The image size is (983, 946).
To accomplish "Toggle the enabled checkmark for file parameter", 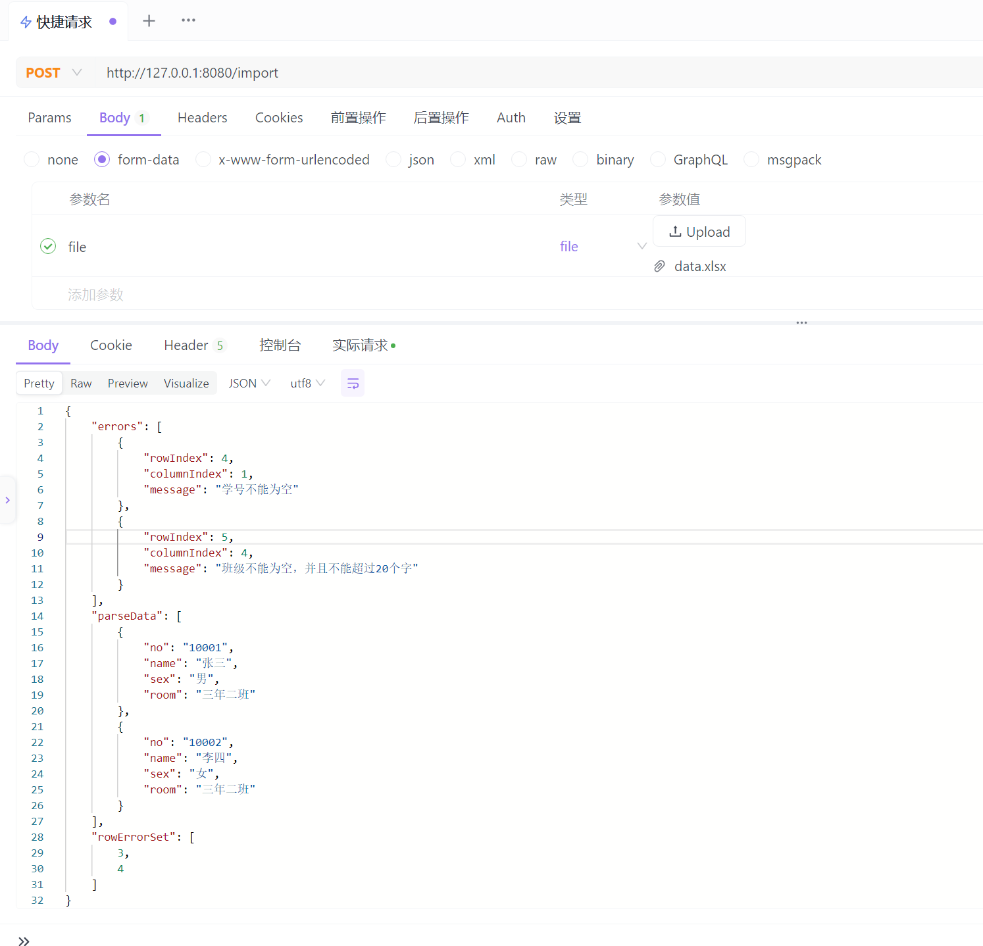I will 48,247.
